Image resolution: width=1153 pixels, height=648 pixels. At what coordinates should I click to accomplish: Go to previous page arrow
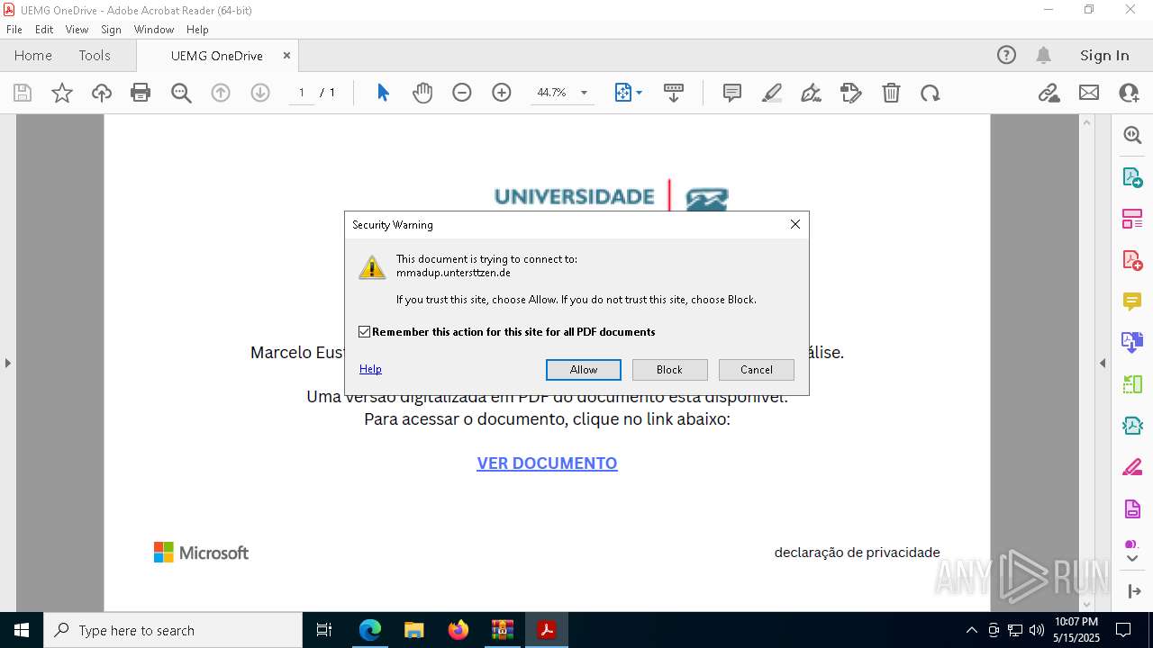tap(221, 93)
